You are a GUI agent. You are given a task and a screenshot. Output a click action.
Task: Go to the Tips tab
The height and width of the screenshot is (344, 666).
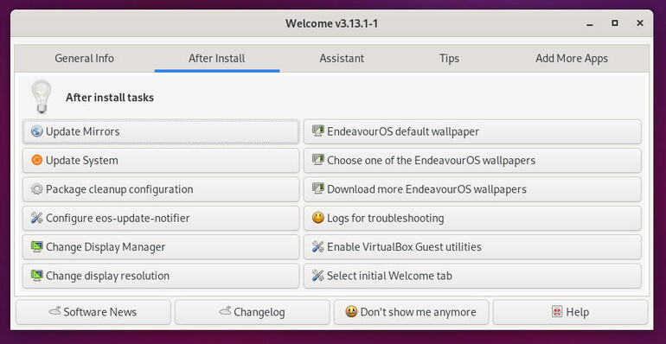click(x=450, y=58)
